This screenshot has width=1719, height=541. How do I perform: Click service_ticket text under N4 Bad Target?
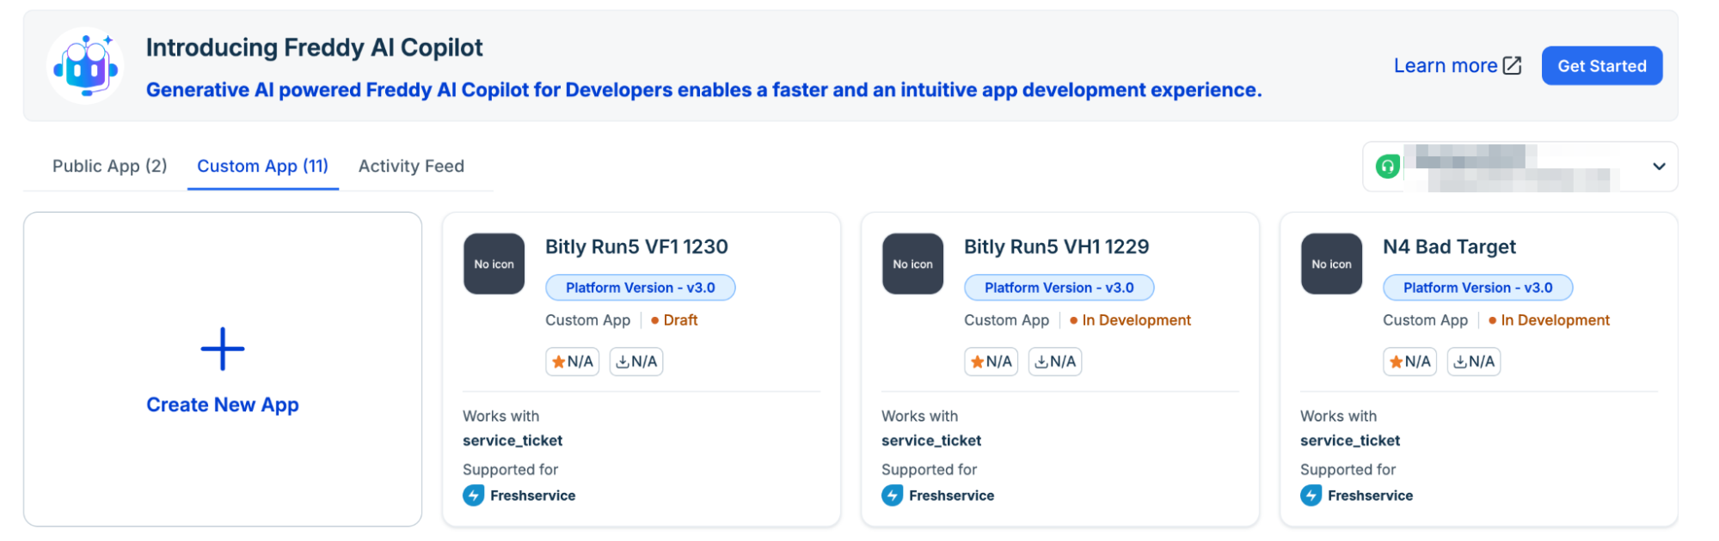click(1350, 441)
